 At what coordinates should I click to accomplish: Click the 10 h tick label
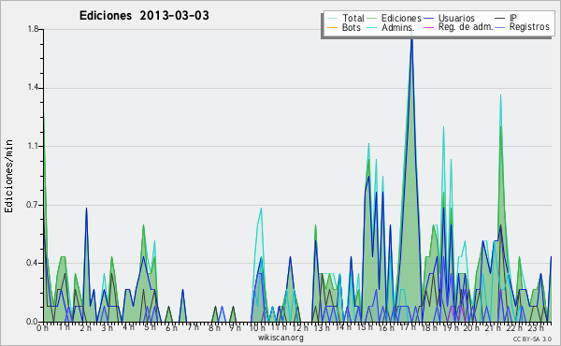[257, 327]
